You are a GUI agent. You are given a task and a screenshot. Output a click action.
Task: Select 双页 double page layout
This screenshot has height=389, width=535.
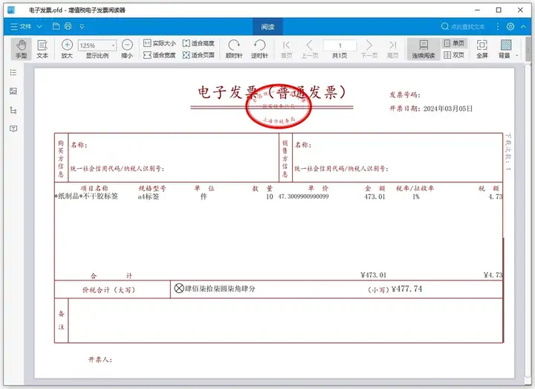454,55
